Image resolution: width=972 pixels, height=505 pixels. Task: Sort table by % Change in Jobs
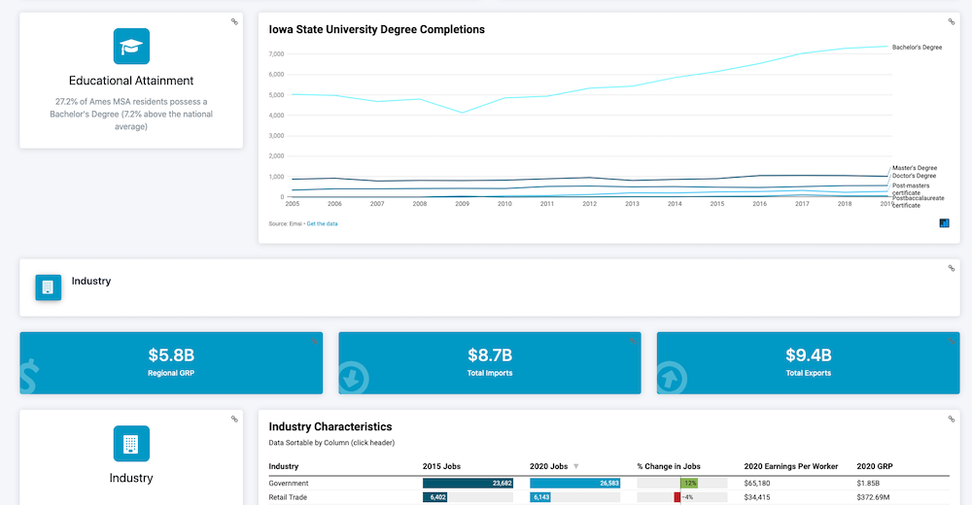click(x=669, y=466)
